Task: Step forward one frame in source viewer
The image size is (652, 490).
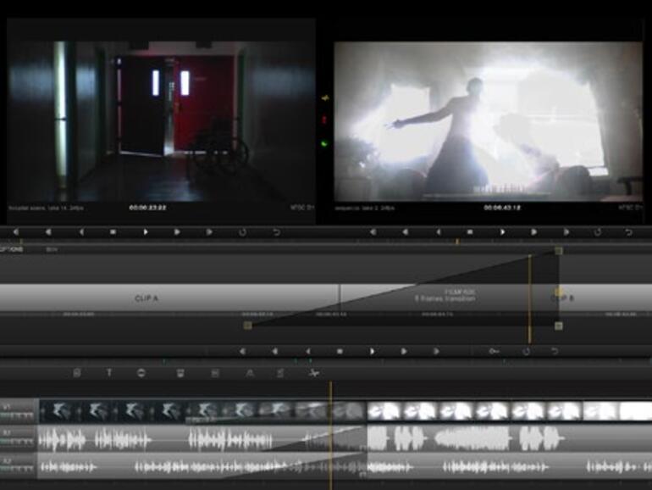Action: (x=177, y=232)
